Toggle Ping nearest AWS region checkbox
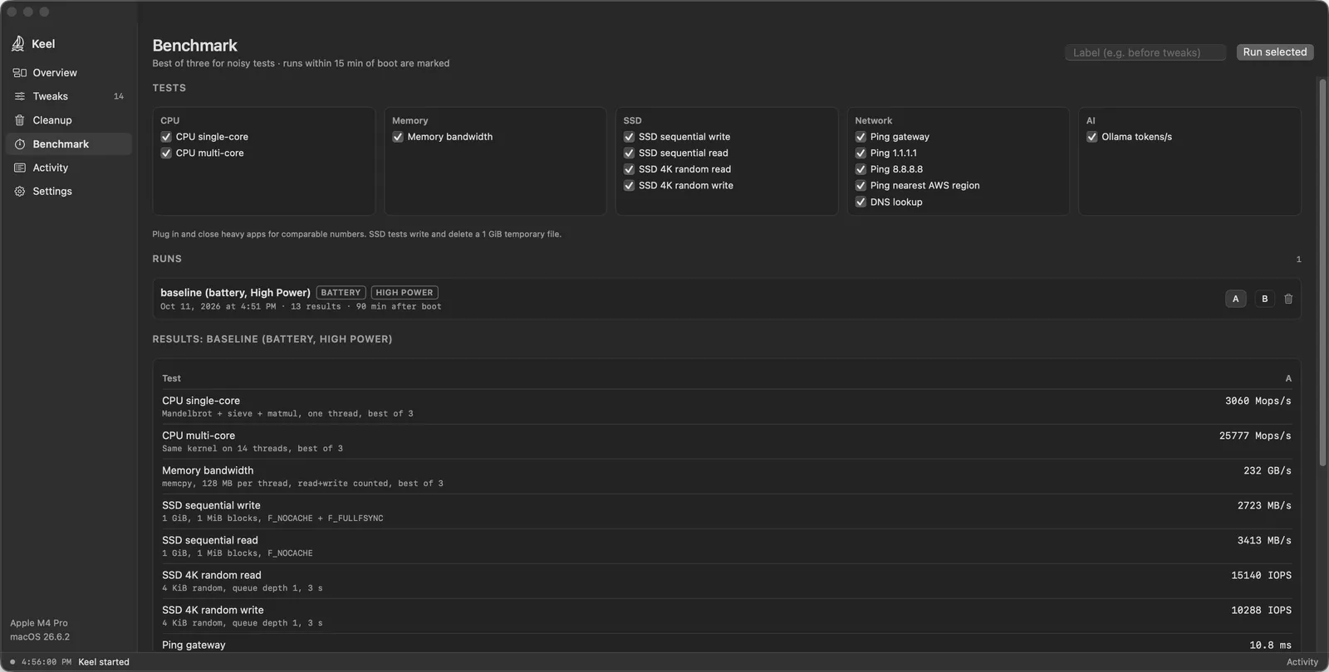 pyautogui.click(x=861, y=186)
